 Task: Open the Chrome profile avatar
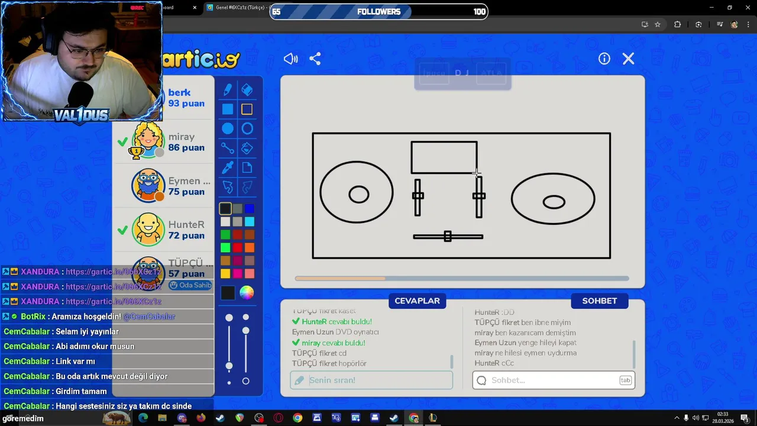pos(734,24)
